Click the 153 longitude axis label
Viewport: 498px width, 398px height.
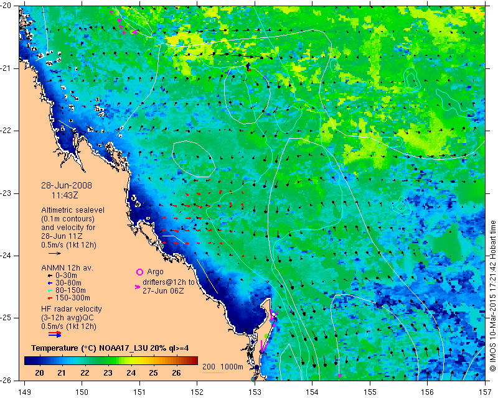[x=255, y=392]
